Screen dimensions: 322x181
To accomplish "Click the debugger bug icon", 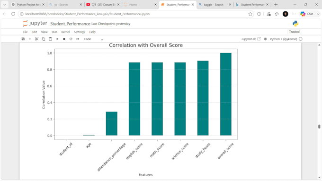I will 265,39.
